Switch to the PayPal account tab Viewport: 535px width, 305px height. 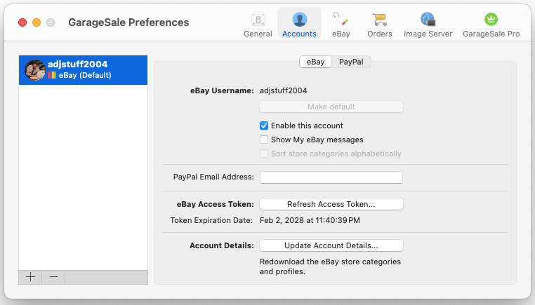click(x=351, y=62)
